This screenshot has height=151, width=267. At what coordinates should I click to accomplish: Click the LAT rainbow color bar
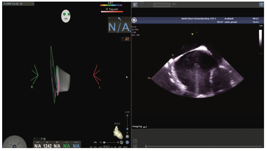coord(111,5)
